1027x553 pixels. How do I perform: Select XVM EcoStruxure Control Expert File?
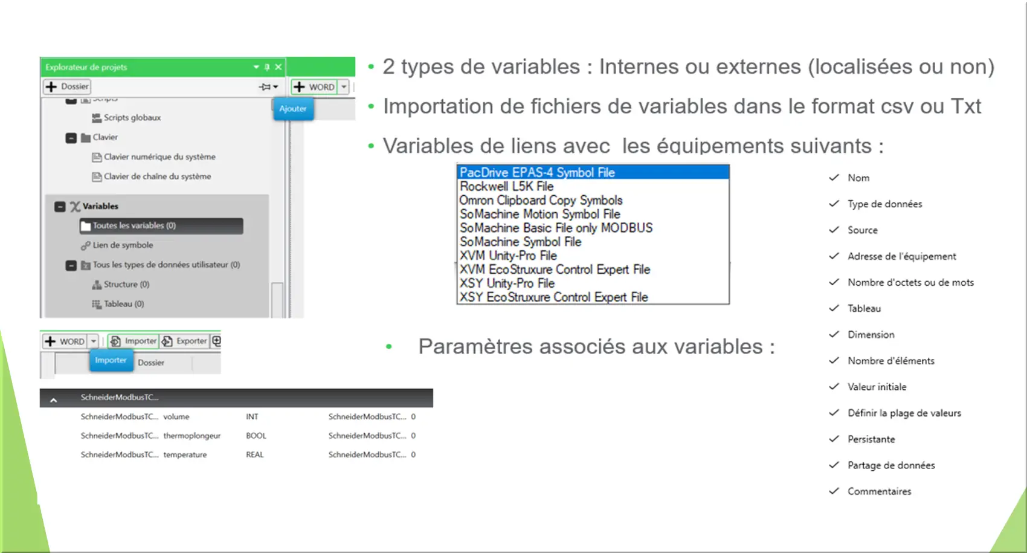[593, 270]
